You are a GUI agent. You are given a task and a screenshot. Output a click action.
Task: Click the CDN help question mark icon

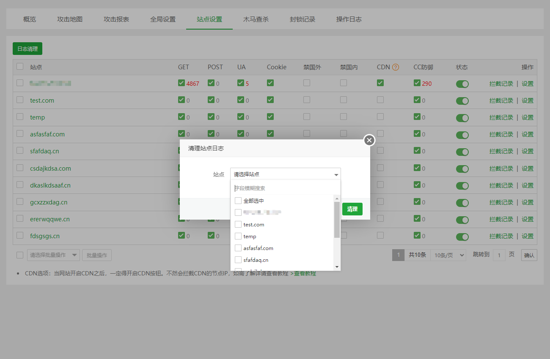point(396,67)
